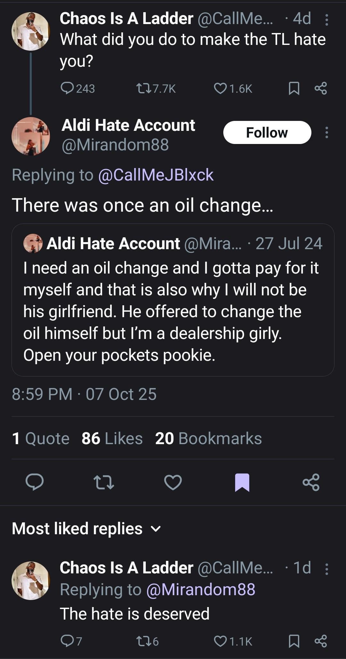Repost the main oil change tweet
This screenshot has height=659, width=346.
click(103, 482)
